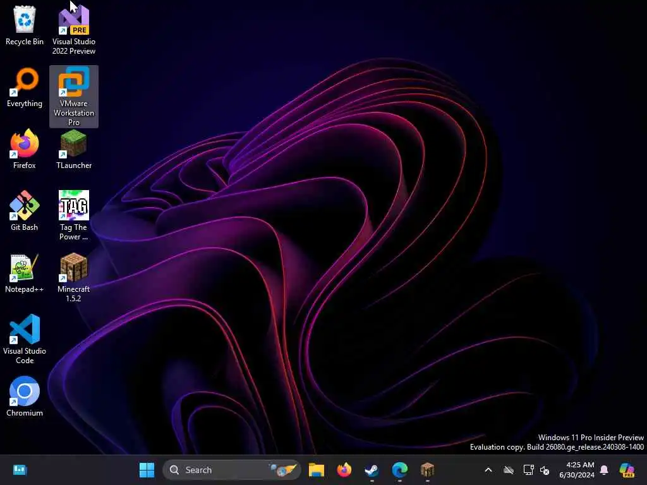The width and height of the screenshot is (647, 485).
Task: Select the Firefox desktop shortcut
Action: (25, 149)
